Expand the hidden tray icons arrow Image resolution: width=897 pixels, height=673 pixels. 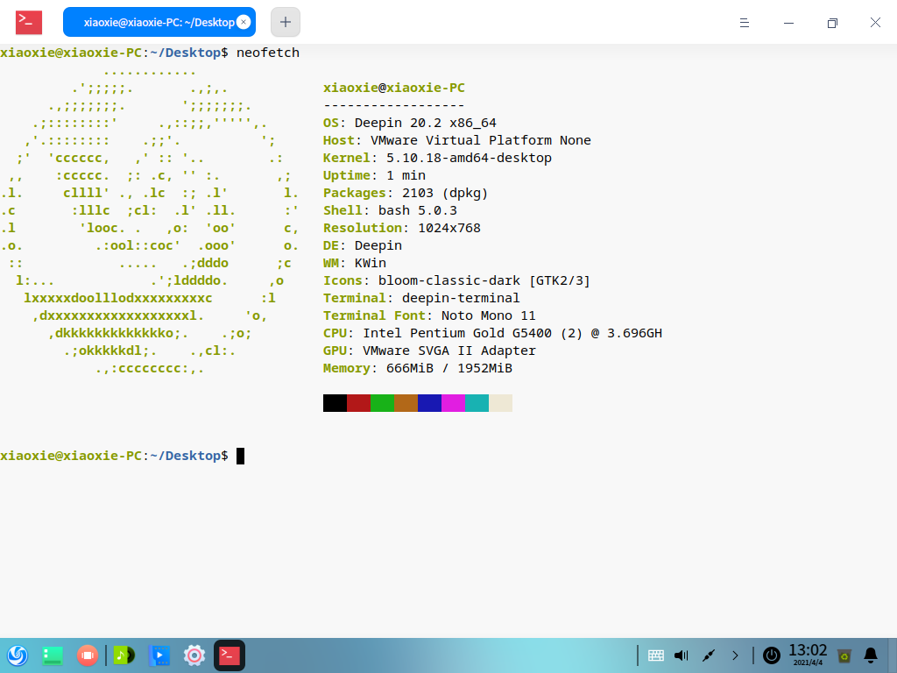[x=735, y=655]
